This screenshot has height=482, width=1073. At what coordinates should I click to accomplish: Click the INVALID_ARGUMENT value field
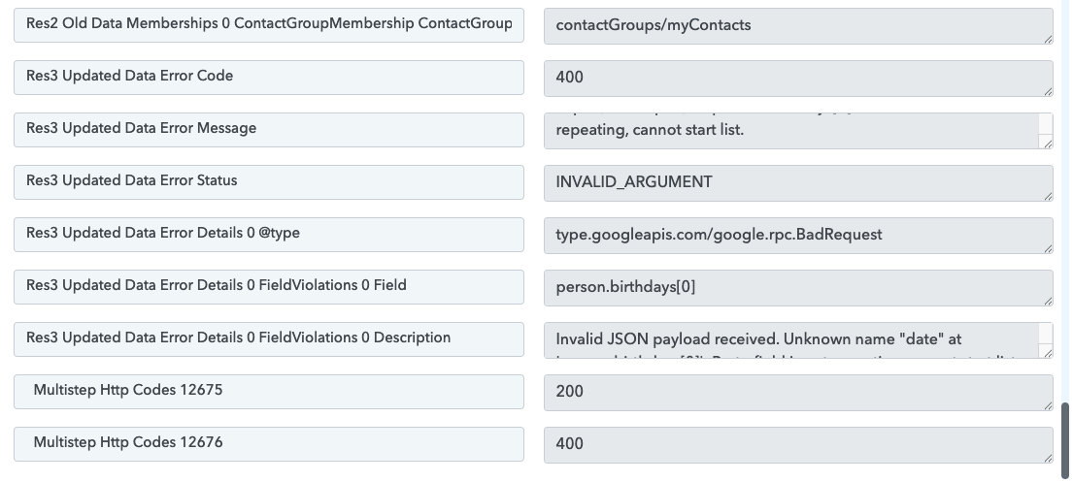click(x=797, y=183)
